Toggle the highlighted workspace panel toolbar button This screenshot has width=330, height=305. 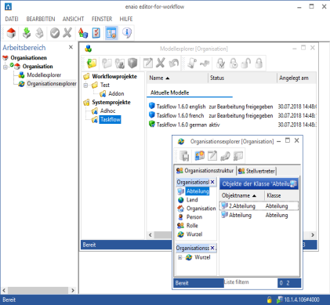(111, 33)
